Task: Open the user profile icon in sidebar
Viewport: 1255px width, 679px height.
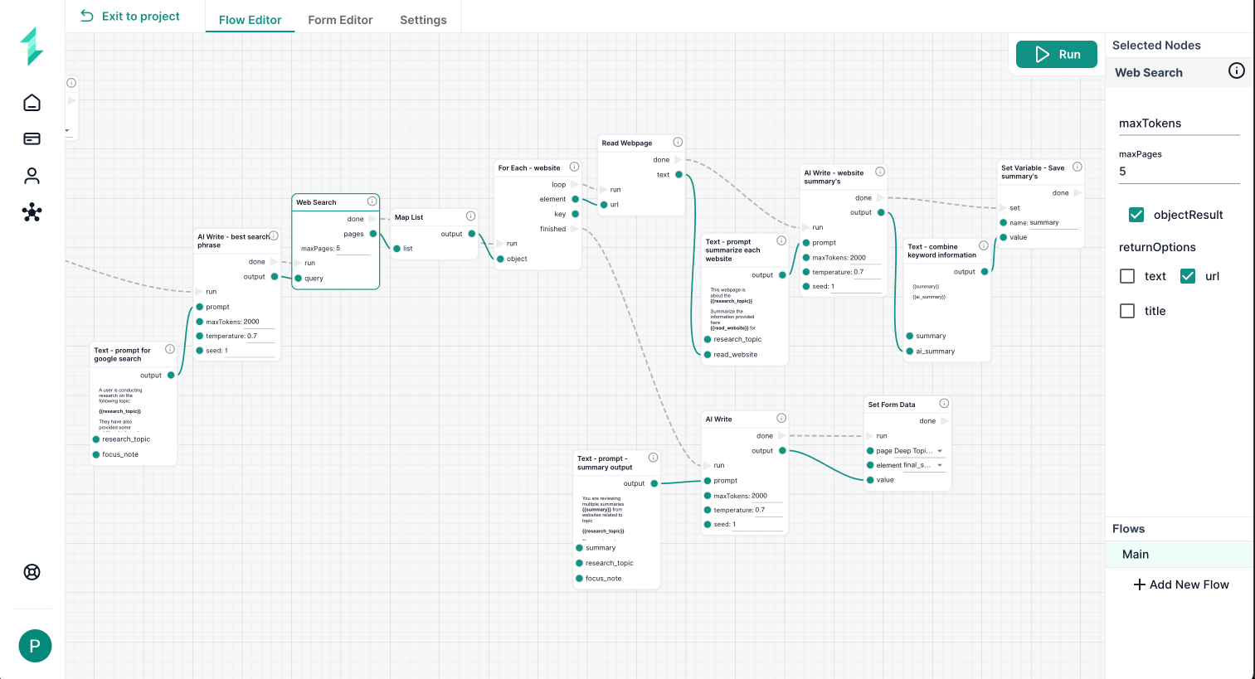Action: click(32, 176)
